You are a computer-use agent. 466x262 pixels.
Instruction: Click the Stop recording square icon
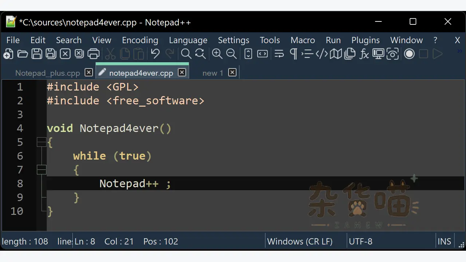point(423,54)
